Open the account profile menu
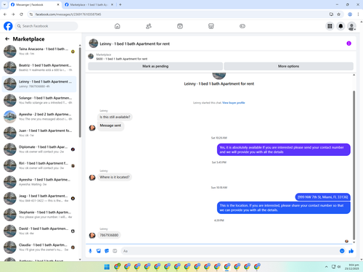 click(x=351, y=26)
